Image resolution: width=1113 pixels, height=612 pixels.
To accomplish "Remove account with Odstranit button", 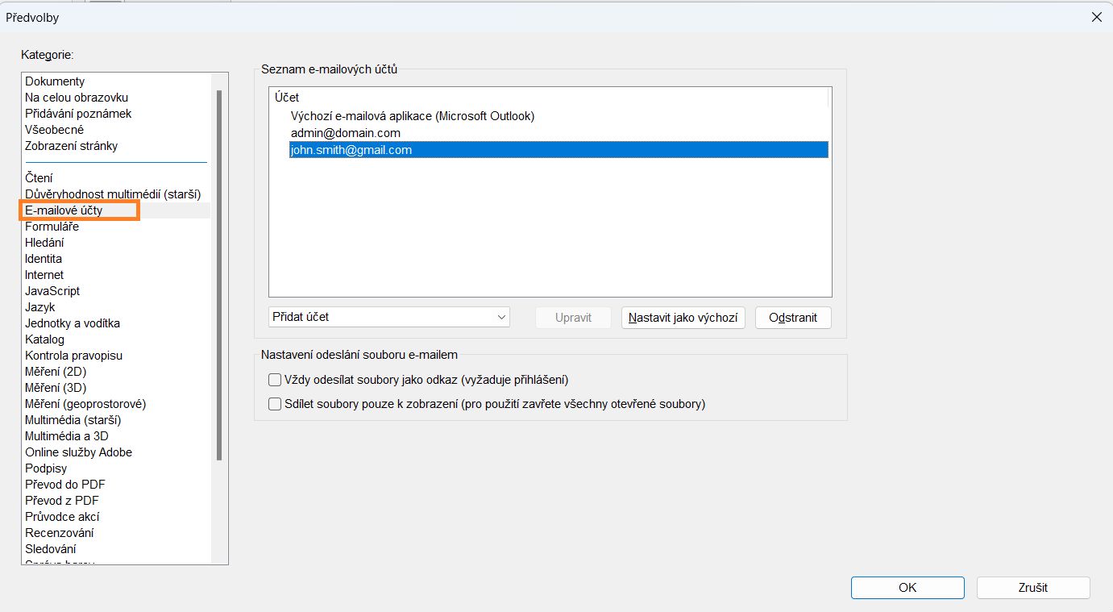I will click(x=793, y=318).
